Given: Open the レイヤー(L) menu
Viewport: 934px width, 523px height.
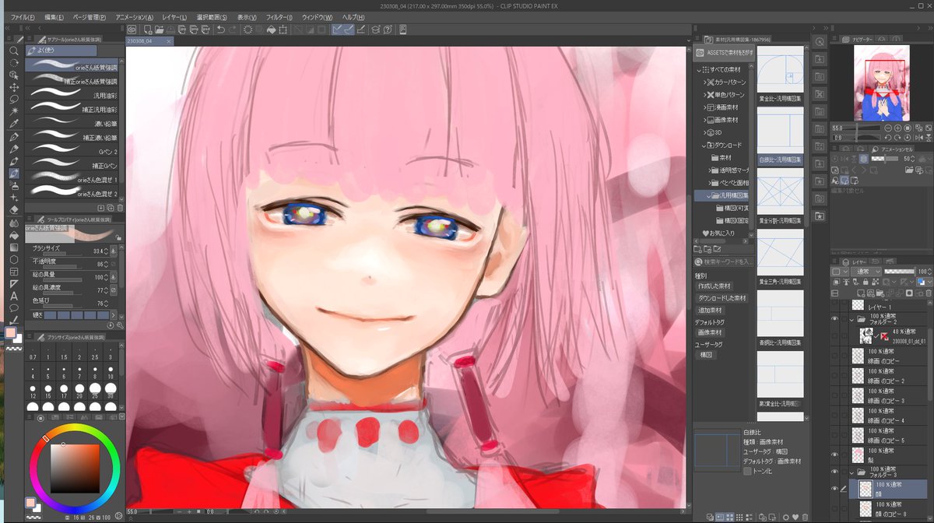Looking at the screenshot, I should click(174, 17).
